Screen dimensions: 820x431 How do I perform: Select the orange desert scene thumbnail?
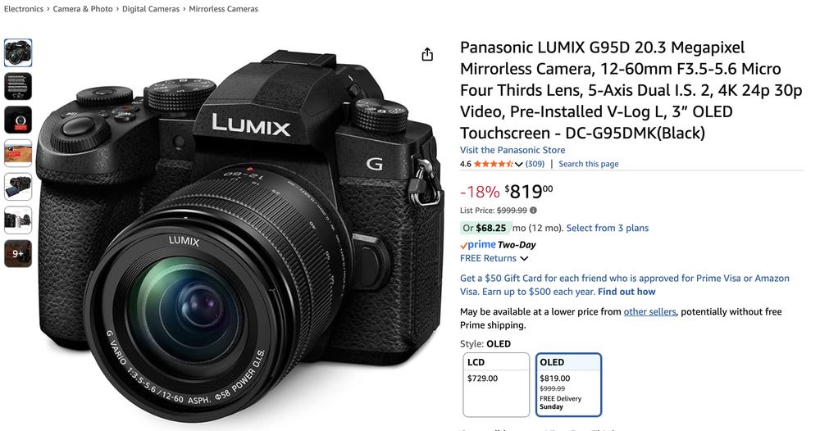pyautogui.click(x=18, y=153)
